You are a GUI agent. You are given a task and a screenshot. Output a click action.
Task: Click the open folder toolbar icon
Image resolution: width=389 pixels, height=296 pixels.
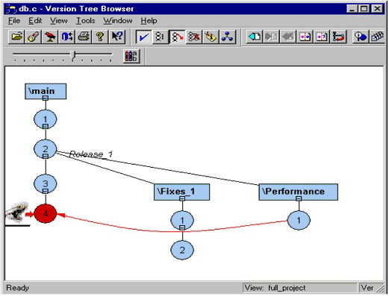tap(16, 37)
